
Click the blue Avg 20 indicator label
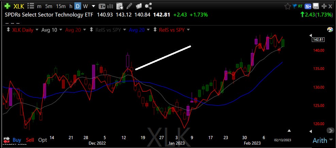click(137, 30)
